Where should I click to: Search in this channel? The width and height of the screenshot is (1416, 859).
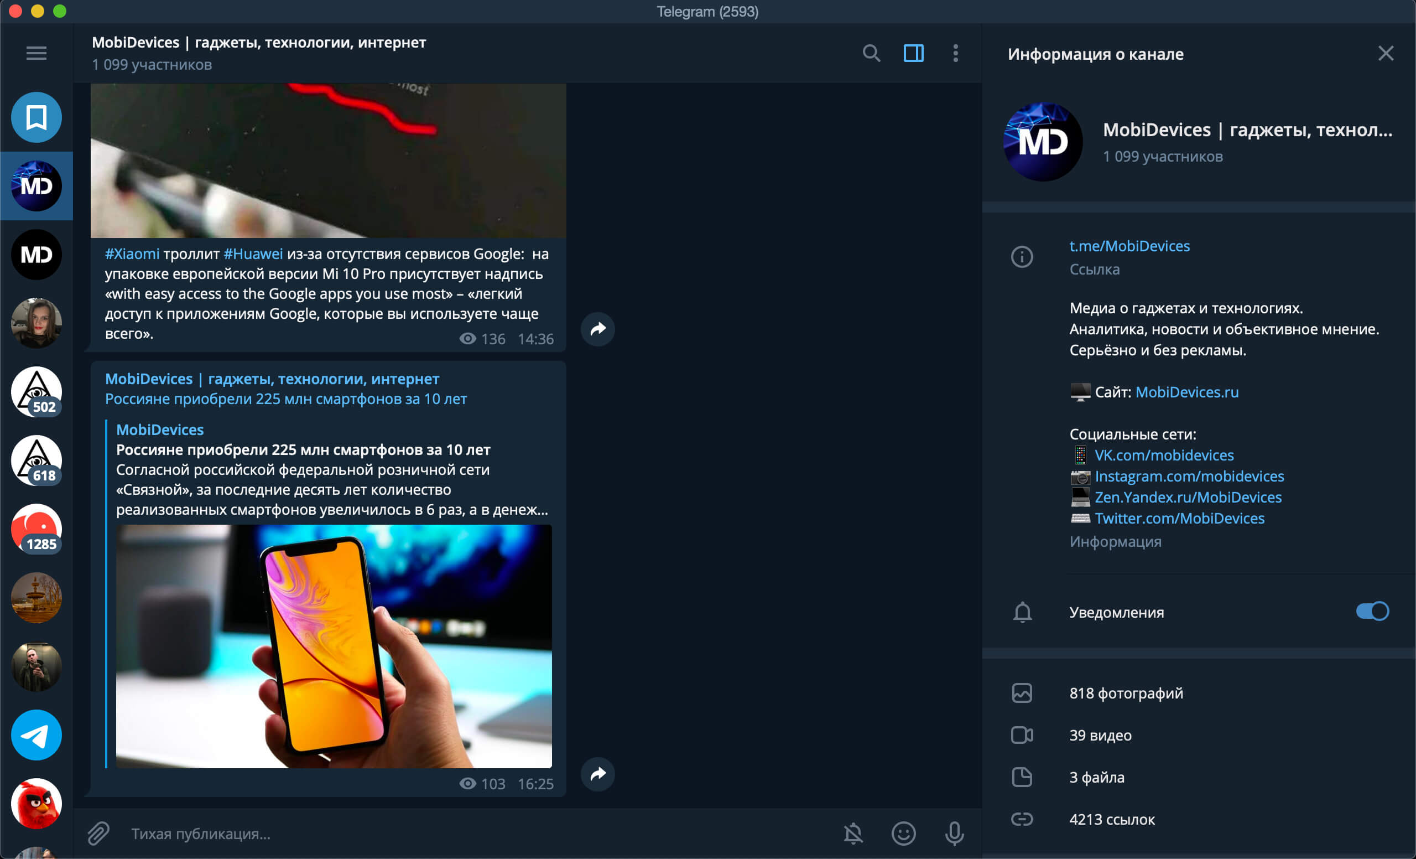click(x=871, y=54)
